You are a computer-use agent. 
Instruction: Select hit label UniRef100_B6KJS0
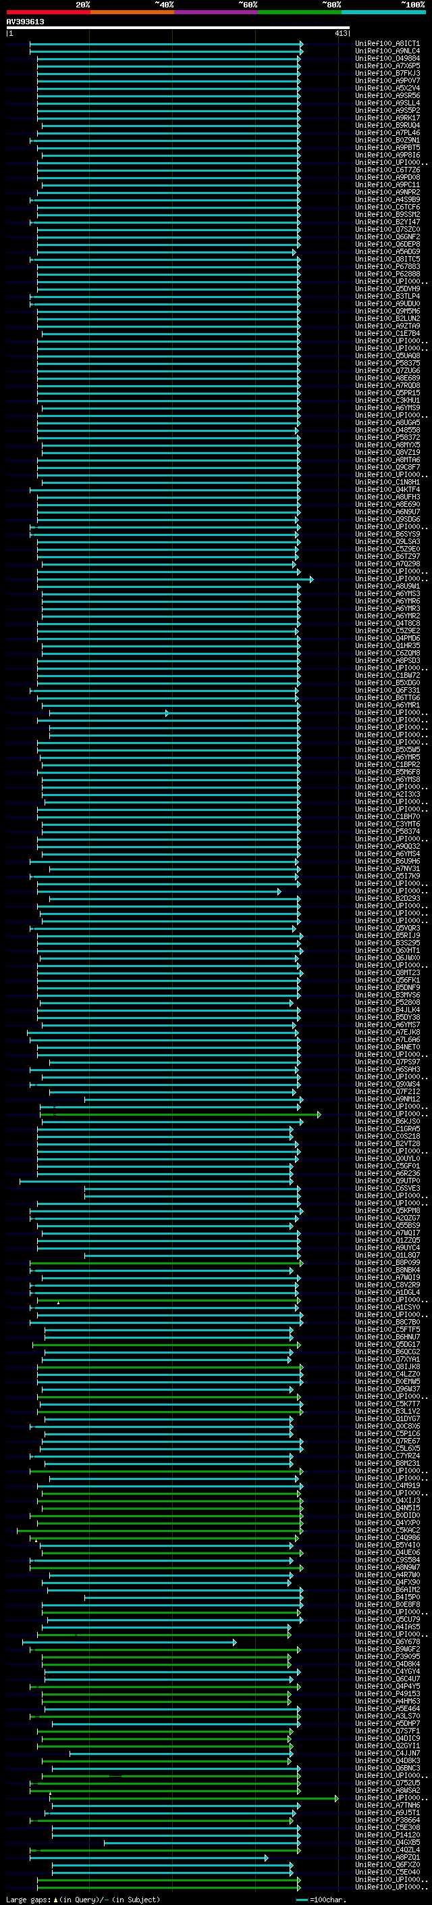point(387,1122)
